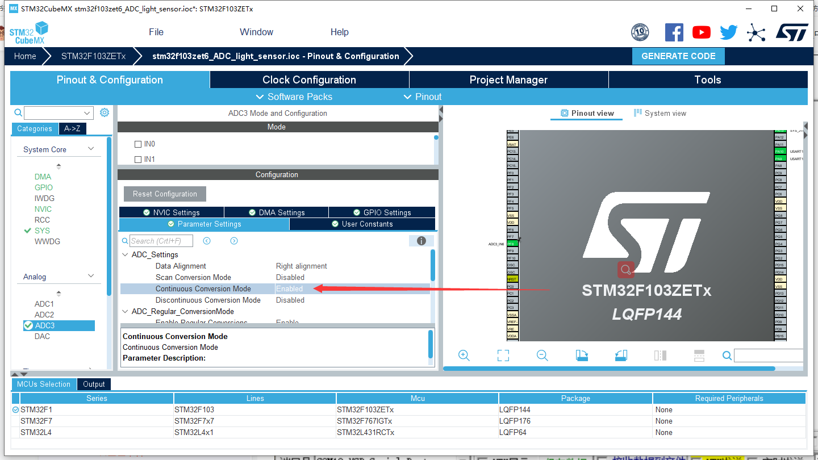The image size is (818, 460).
Task: Rotate chip view clockwise
Action: (582, 356)
